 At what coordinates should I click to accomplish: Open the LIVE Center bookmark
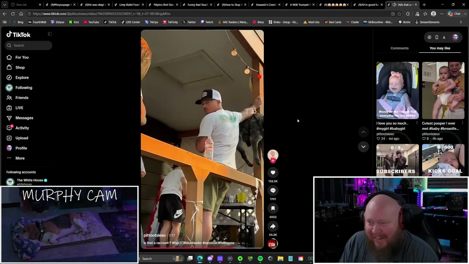130,22
